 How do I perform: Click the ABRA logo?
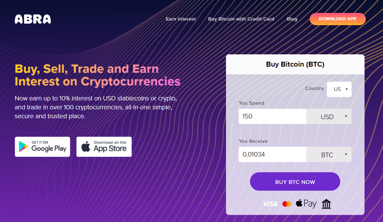[33, 19]
